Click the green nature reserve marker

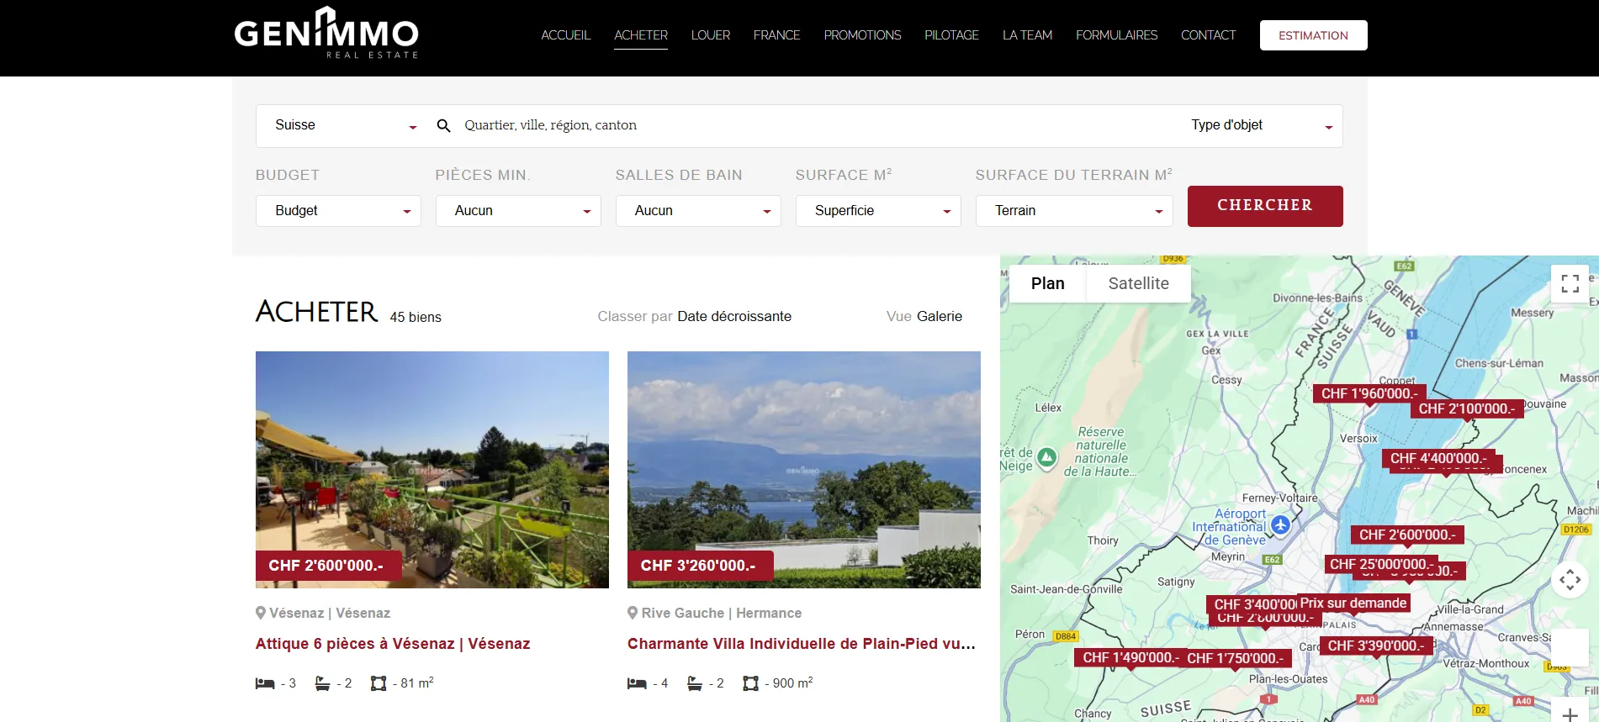click(x=1046, y=457)
